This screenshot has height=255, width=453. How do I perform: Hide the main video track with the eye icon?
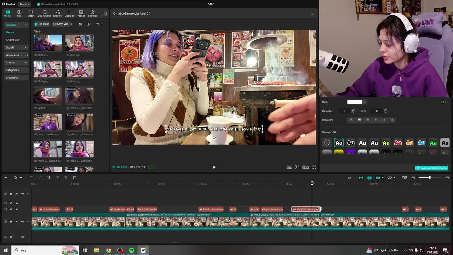click(17, 222)
